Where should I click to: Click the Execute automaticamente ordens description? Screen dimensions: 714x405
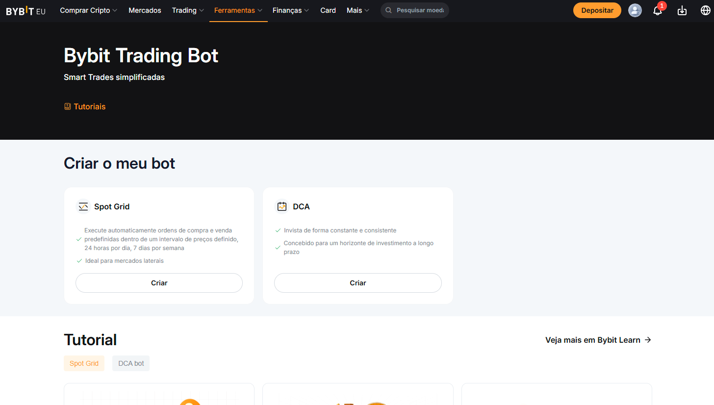coord(161,239)
